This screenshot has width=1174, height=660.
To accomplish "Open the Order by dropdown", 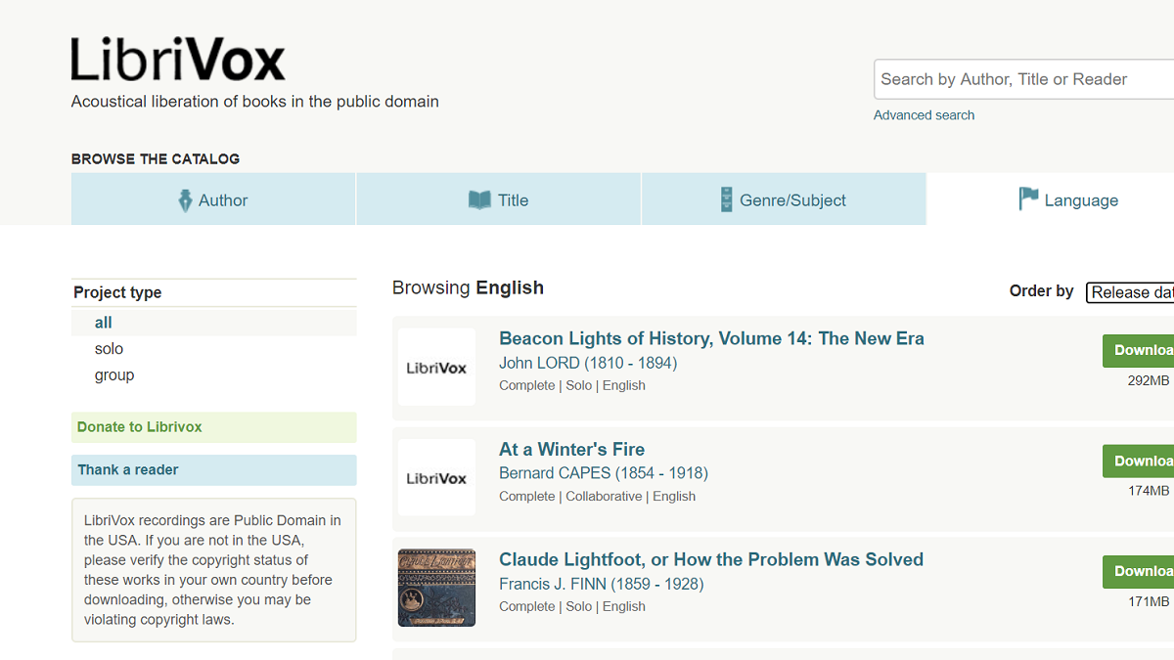I will [x=1131, y=292].
